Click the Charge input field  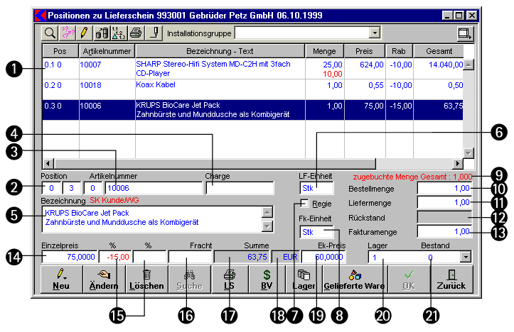240,188
